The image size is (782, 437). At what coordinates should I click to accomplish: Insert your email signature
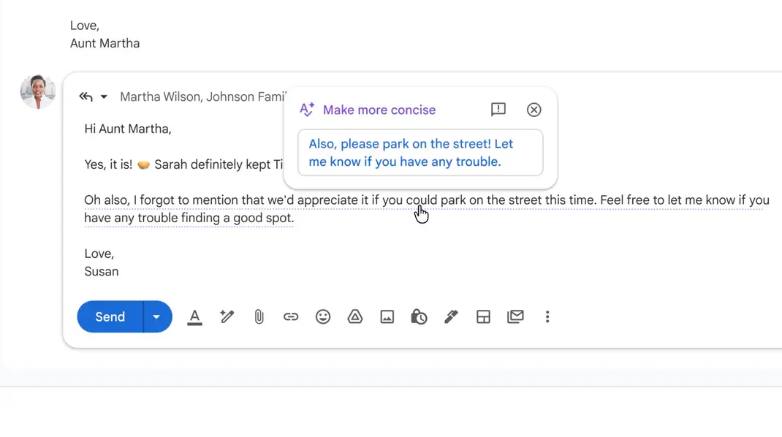pyautogui.click(x=451, y=316)
